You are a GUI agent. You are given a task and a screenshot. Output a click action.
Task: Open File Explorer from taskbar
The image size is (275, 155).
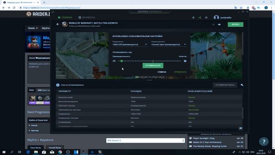[x=36, y=152]
